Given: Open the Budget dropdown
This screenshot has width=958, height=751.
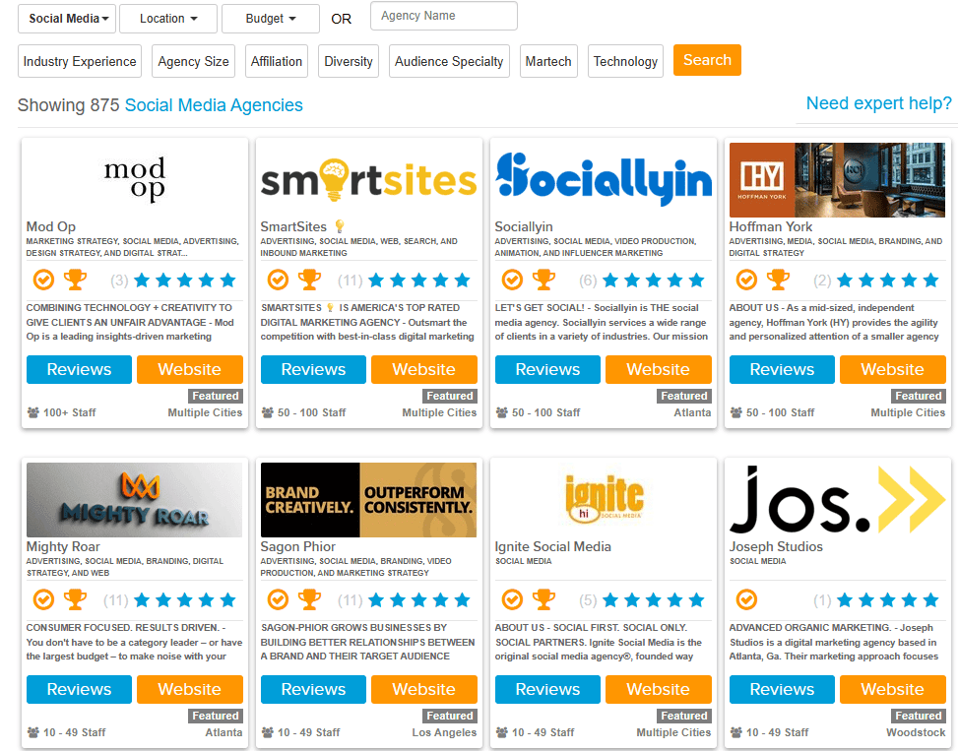Looking at the screenshot, I should [x=270, y=19].
